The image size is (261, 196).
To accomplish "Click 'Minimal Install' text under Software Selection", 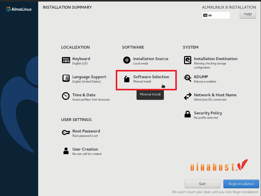I will (142, 82).
